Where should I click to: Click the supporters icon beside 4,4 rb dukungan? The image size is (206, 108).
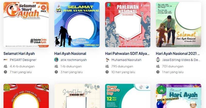pyautogui.click(x=5, y=66)
